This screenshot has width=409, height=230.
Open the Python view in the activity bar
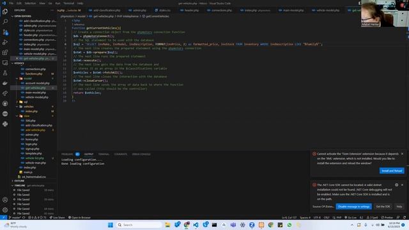5,124
